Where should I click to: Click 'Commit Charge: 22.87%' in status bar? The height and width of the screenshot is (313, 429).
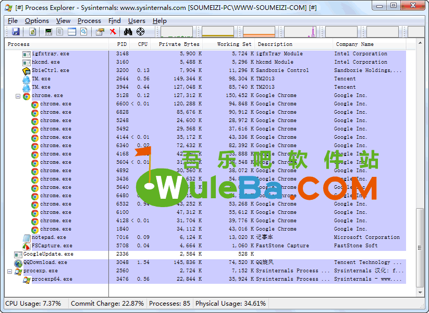[x=107, y=304]
